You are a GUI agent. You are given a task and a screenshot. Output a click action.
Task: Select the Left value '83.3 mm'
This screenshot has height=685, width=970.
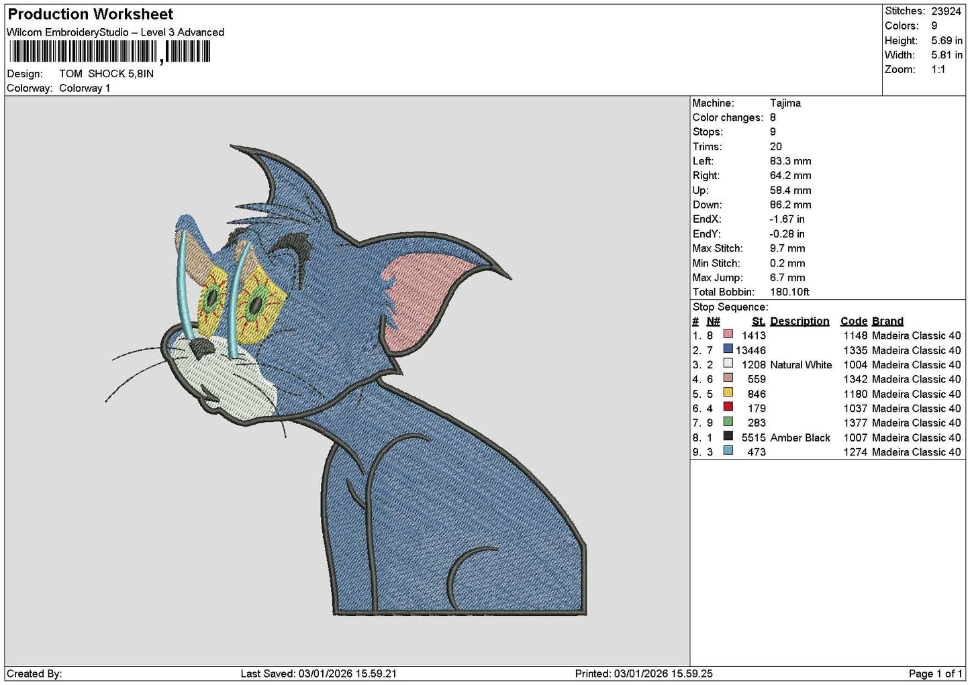coord(791,162)
